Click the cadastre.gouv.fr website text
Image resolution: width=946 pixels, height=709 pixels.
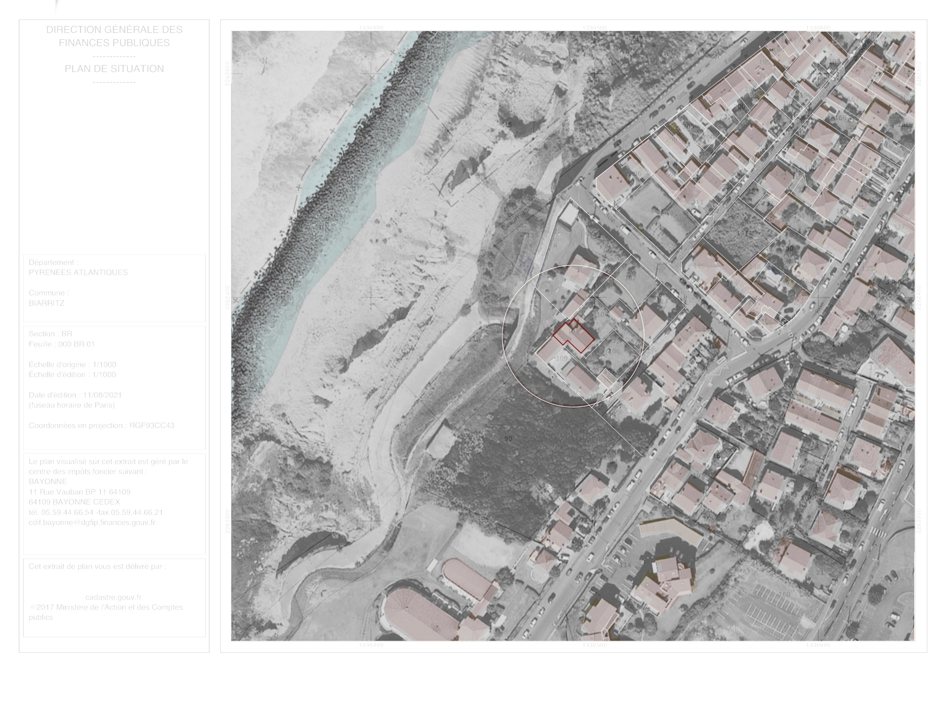pos(113,597)
